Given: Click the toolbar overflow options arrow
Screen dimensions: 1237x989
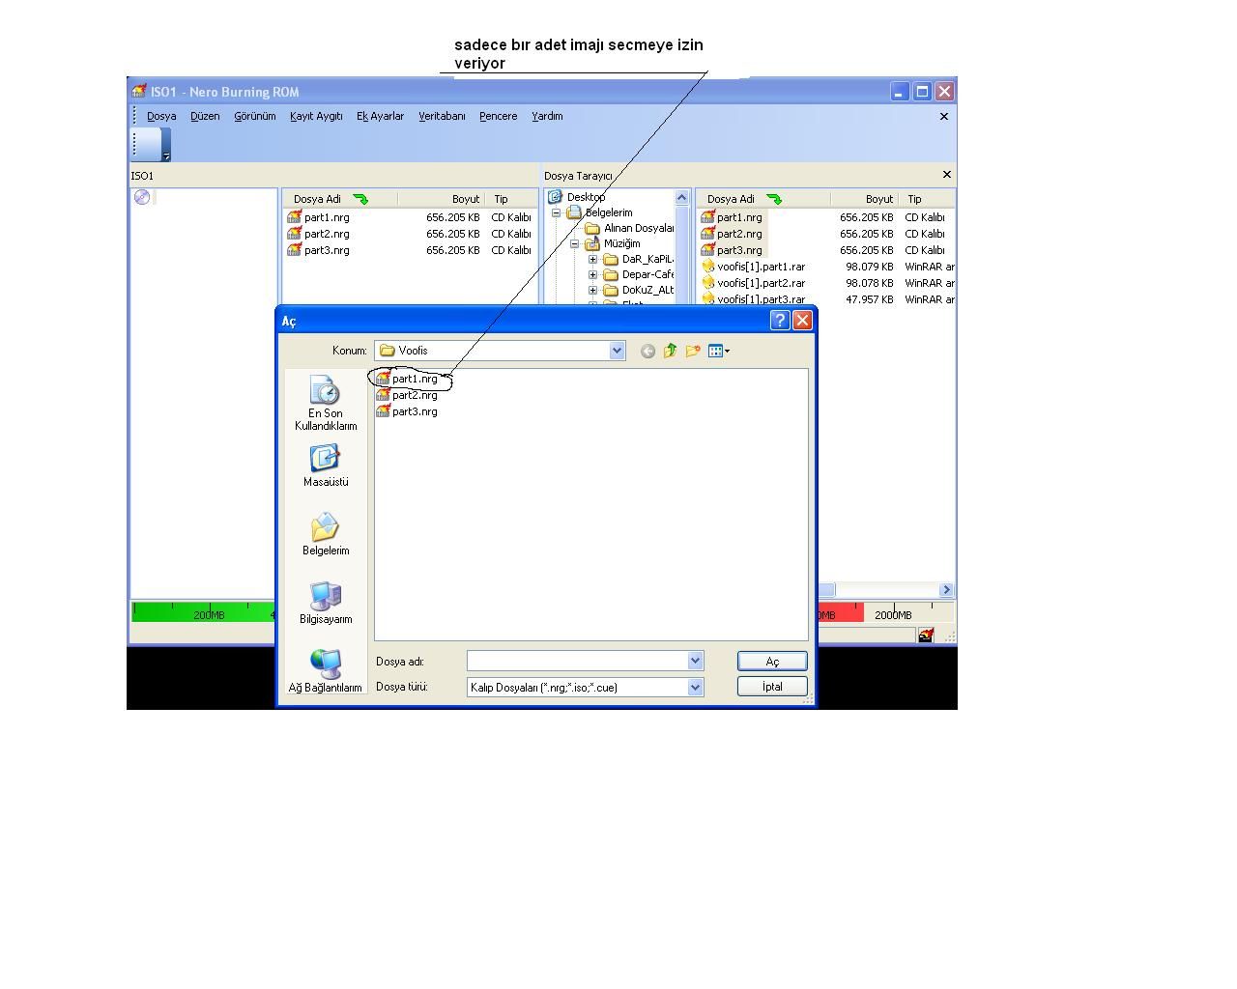Looking at the screenshot, I should click(x=166, y=155).
